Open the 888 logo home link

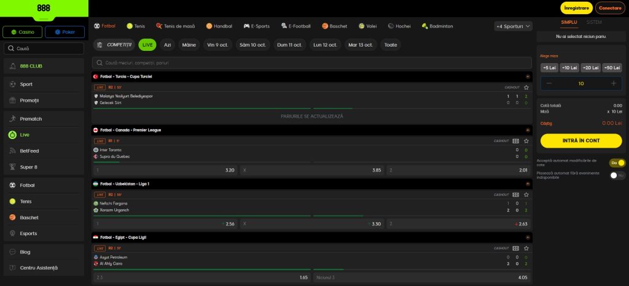coord(44,8)
